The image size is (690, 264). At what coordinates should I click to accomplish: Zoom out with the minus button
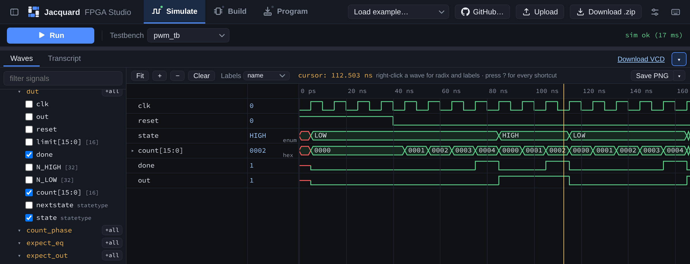(x=177, y=76)
